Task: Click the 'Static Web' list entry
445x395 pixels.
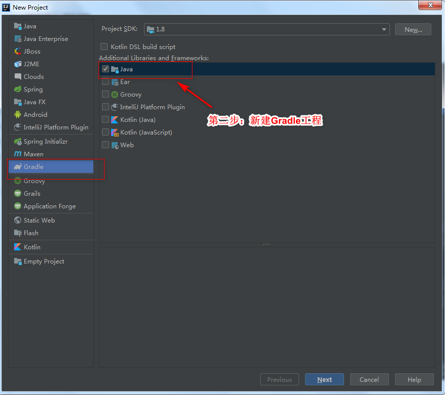Action: [x=51, y=220]
